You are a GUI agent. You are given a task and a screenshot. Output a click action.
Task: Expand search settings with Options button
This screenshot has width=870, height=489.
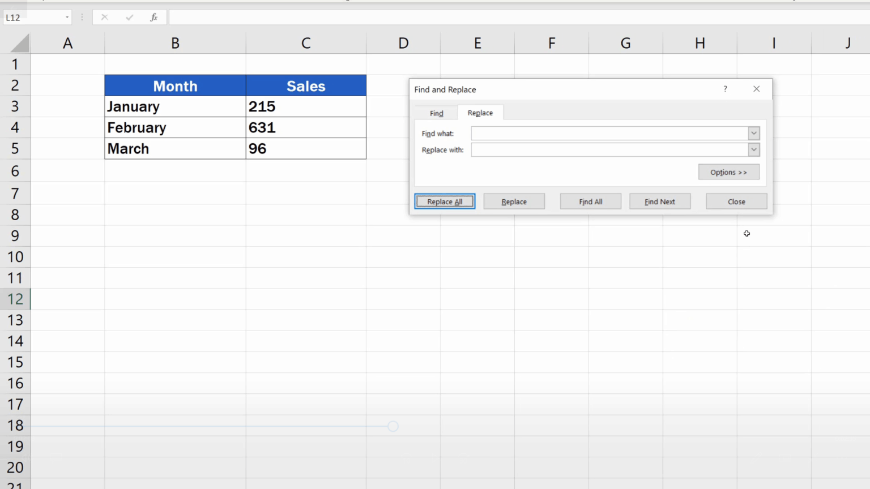728,172
